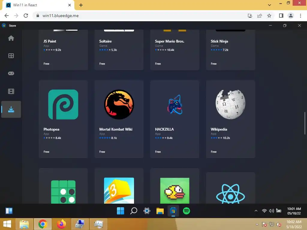
Task: Show hidden icons in host tray
Action: tap(257, 224)
